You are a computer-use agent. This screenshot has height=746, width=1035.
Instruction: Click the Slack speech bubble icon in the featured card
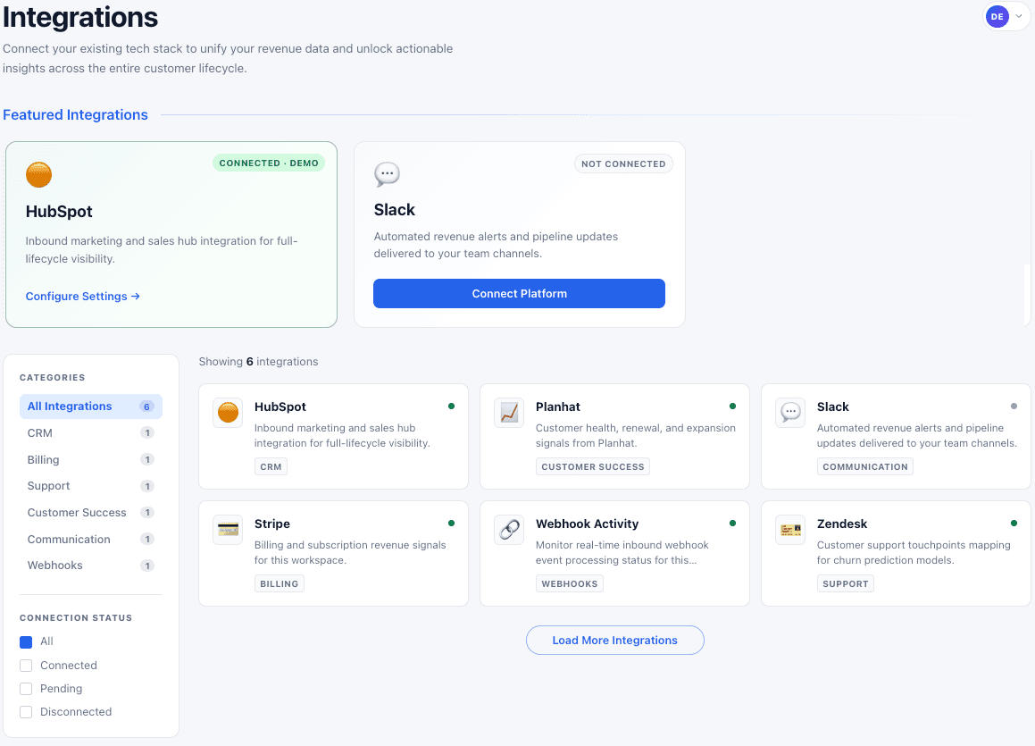pos(387,173)
